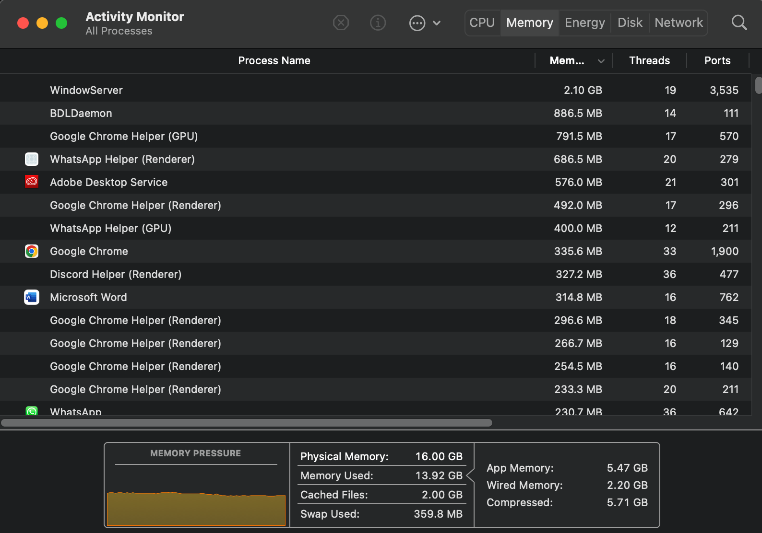762x533 pixels.
Task: Click the horizontal scrollbar thumb
Action: [247, 423]
